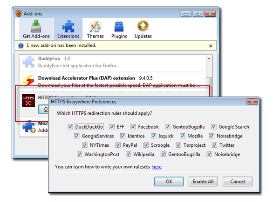Close the HTTPS Everywhere Preferences window
The height and width of the screenshot is (202, 273).
pos(252,102)
